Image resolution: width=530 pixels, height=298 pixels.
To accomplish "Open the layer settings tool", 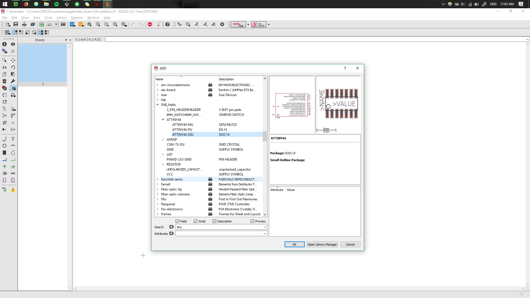I will click(4, 51).
